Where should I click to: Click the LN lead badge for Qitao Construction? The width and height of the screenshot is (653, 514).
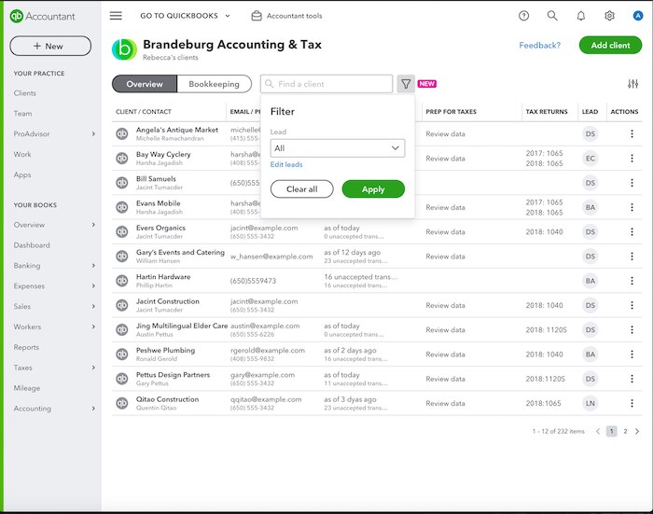(590, 403)
